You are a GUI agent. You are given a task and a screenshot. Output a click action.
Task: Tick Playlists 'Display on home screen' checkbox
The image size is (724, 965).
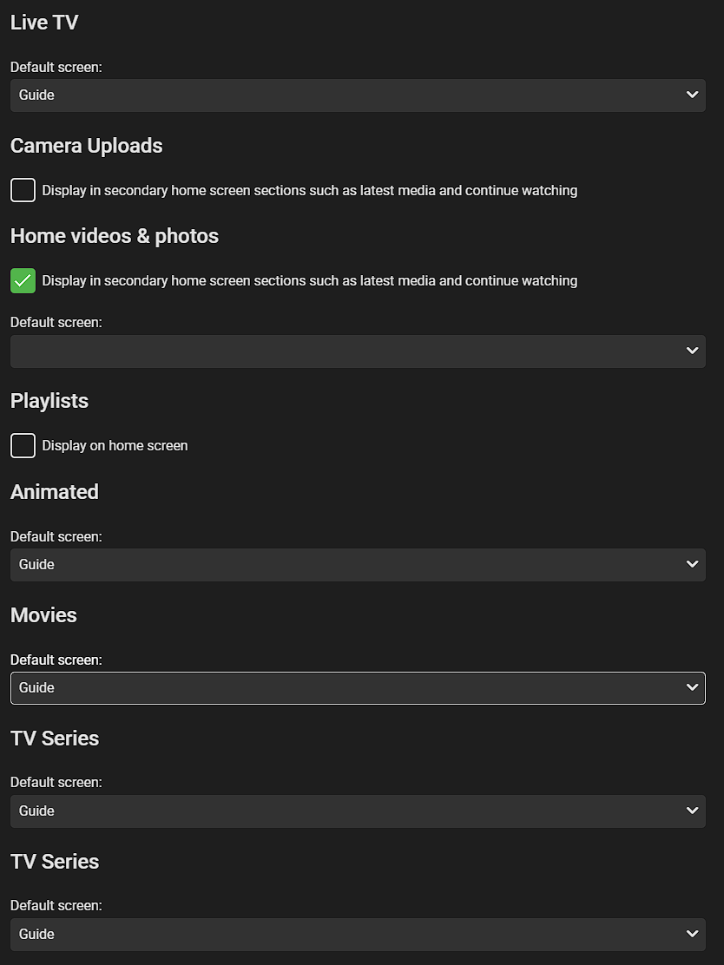pyautogui.click(x=23, y=446)
